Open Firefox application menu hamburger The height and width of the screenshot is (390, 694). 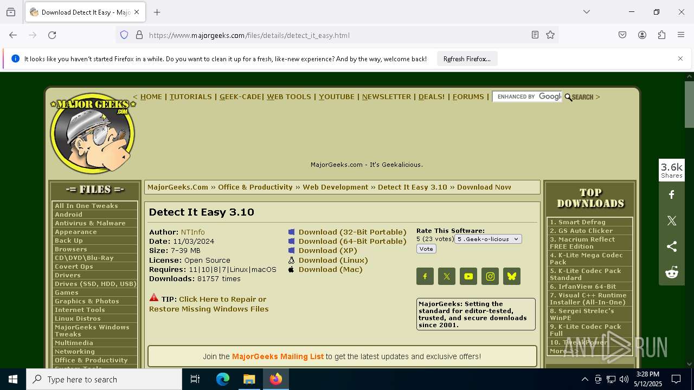tap(681, 35)
